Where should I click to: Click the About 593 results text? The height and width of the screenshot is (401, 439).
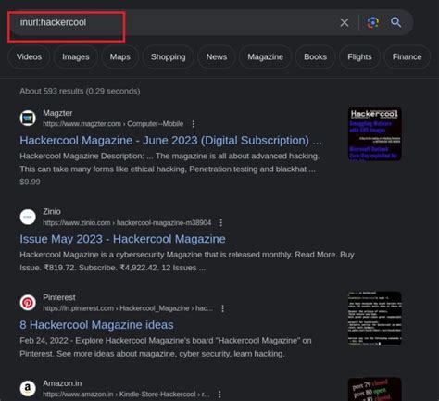point(80,92)
